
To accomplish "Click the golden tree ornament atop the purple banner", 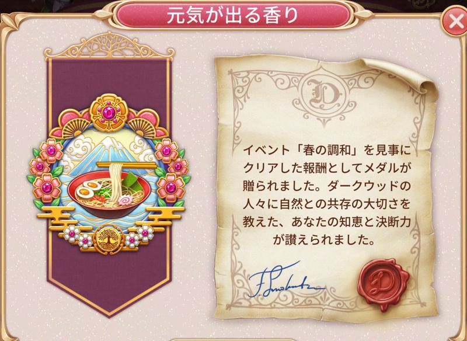I will coord(109,46).
